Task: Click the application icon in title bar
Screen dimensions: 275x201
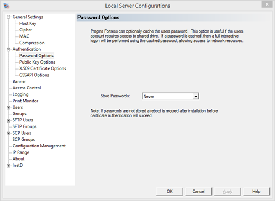Action: 7,6
